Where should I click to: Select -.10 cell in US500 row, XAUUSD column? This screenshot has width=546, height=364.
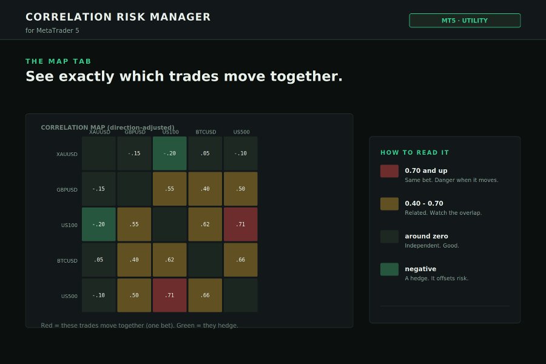pyautogui.click(x=98, y=295)
